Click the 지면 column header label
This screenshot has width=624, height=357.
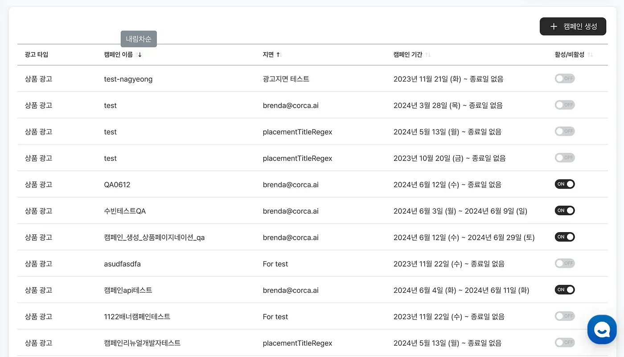tap(268, 55)
